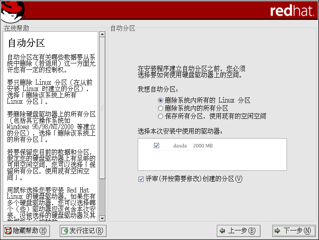Click 隐藏帮助(H) button
The height and width of the screenshot is (240, 319).
[27, 230]
